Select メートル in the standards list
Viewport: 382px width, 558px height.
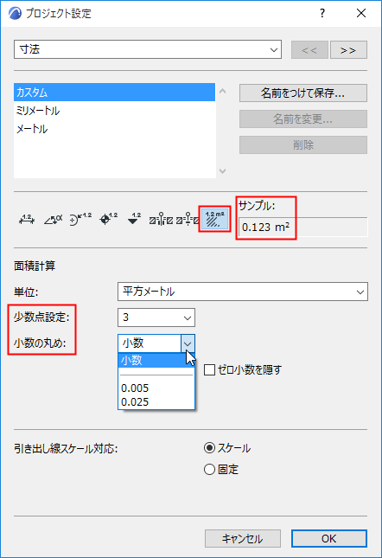114,129
